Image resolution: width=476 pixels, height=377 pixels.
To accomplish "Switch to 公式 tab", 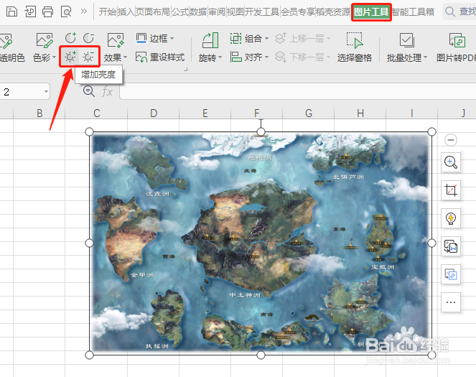I will coord(180,11).
